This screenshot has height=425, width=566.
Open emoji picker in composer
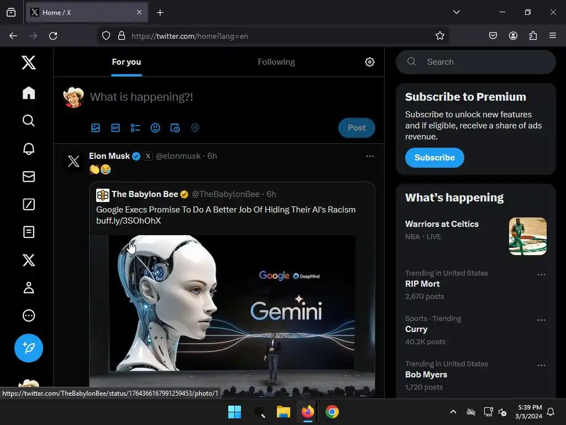[155, 128]
